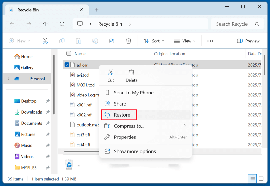Screen dimensions: 270x186
Task: Delete the selection using the toolbar trash icon
Action: tap(129, 41)
